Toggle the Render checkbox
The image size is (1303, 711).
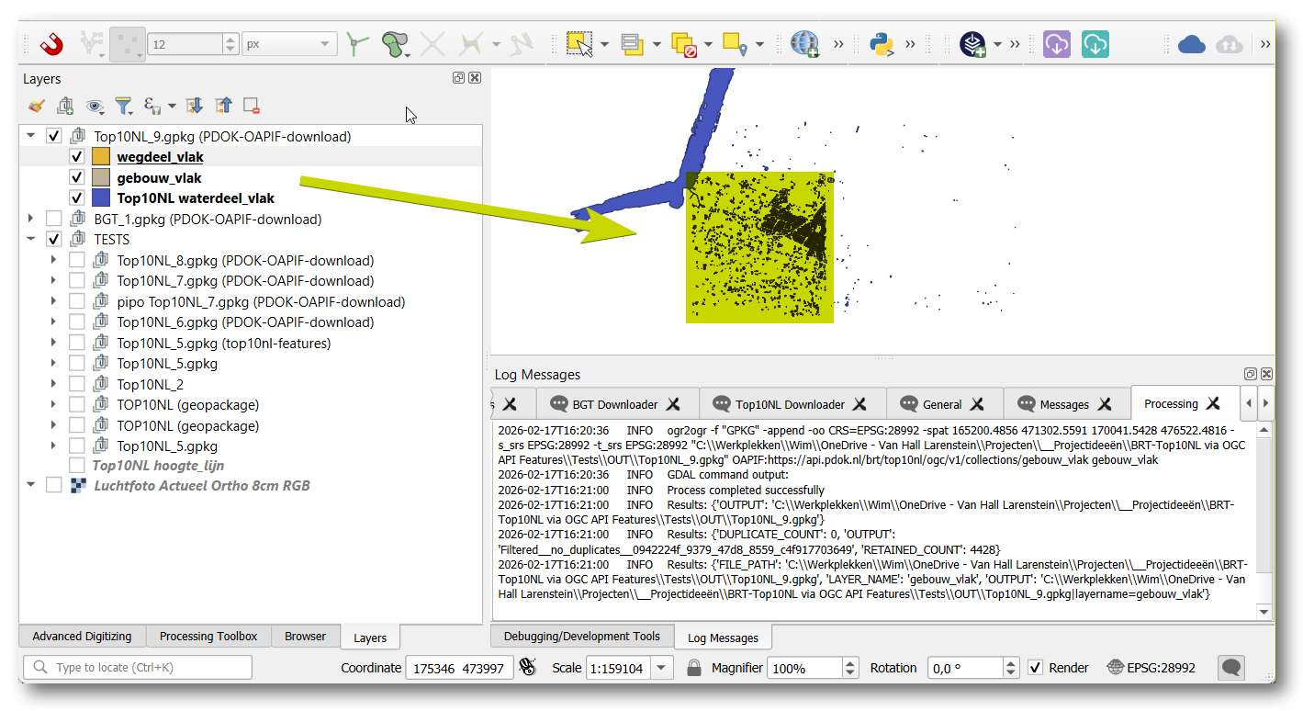(1036, 668)
